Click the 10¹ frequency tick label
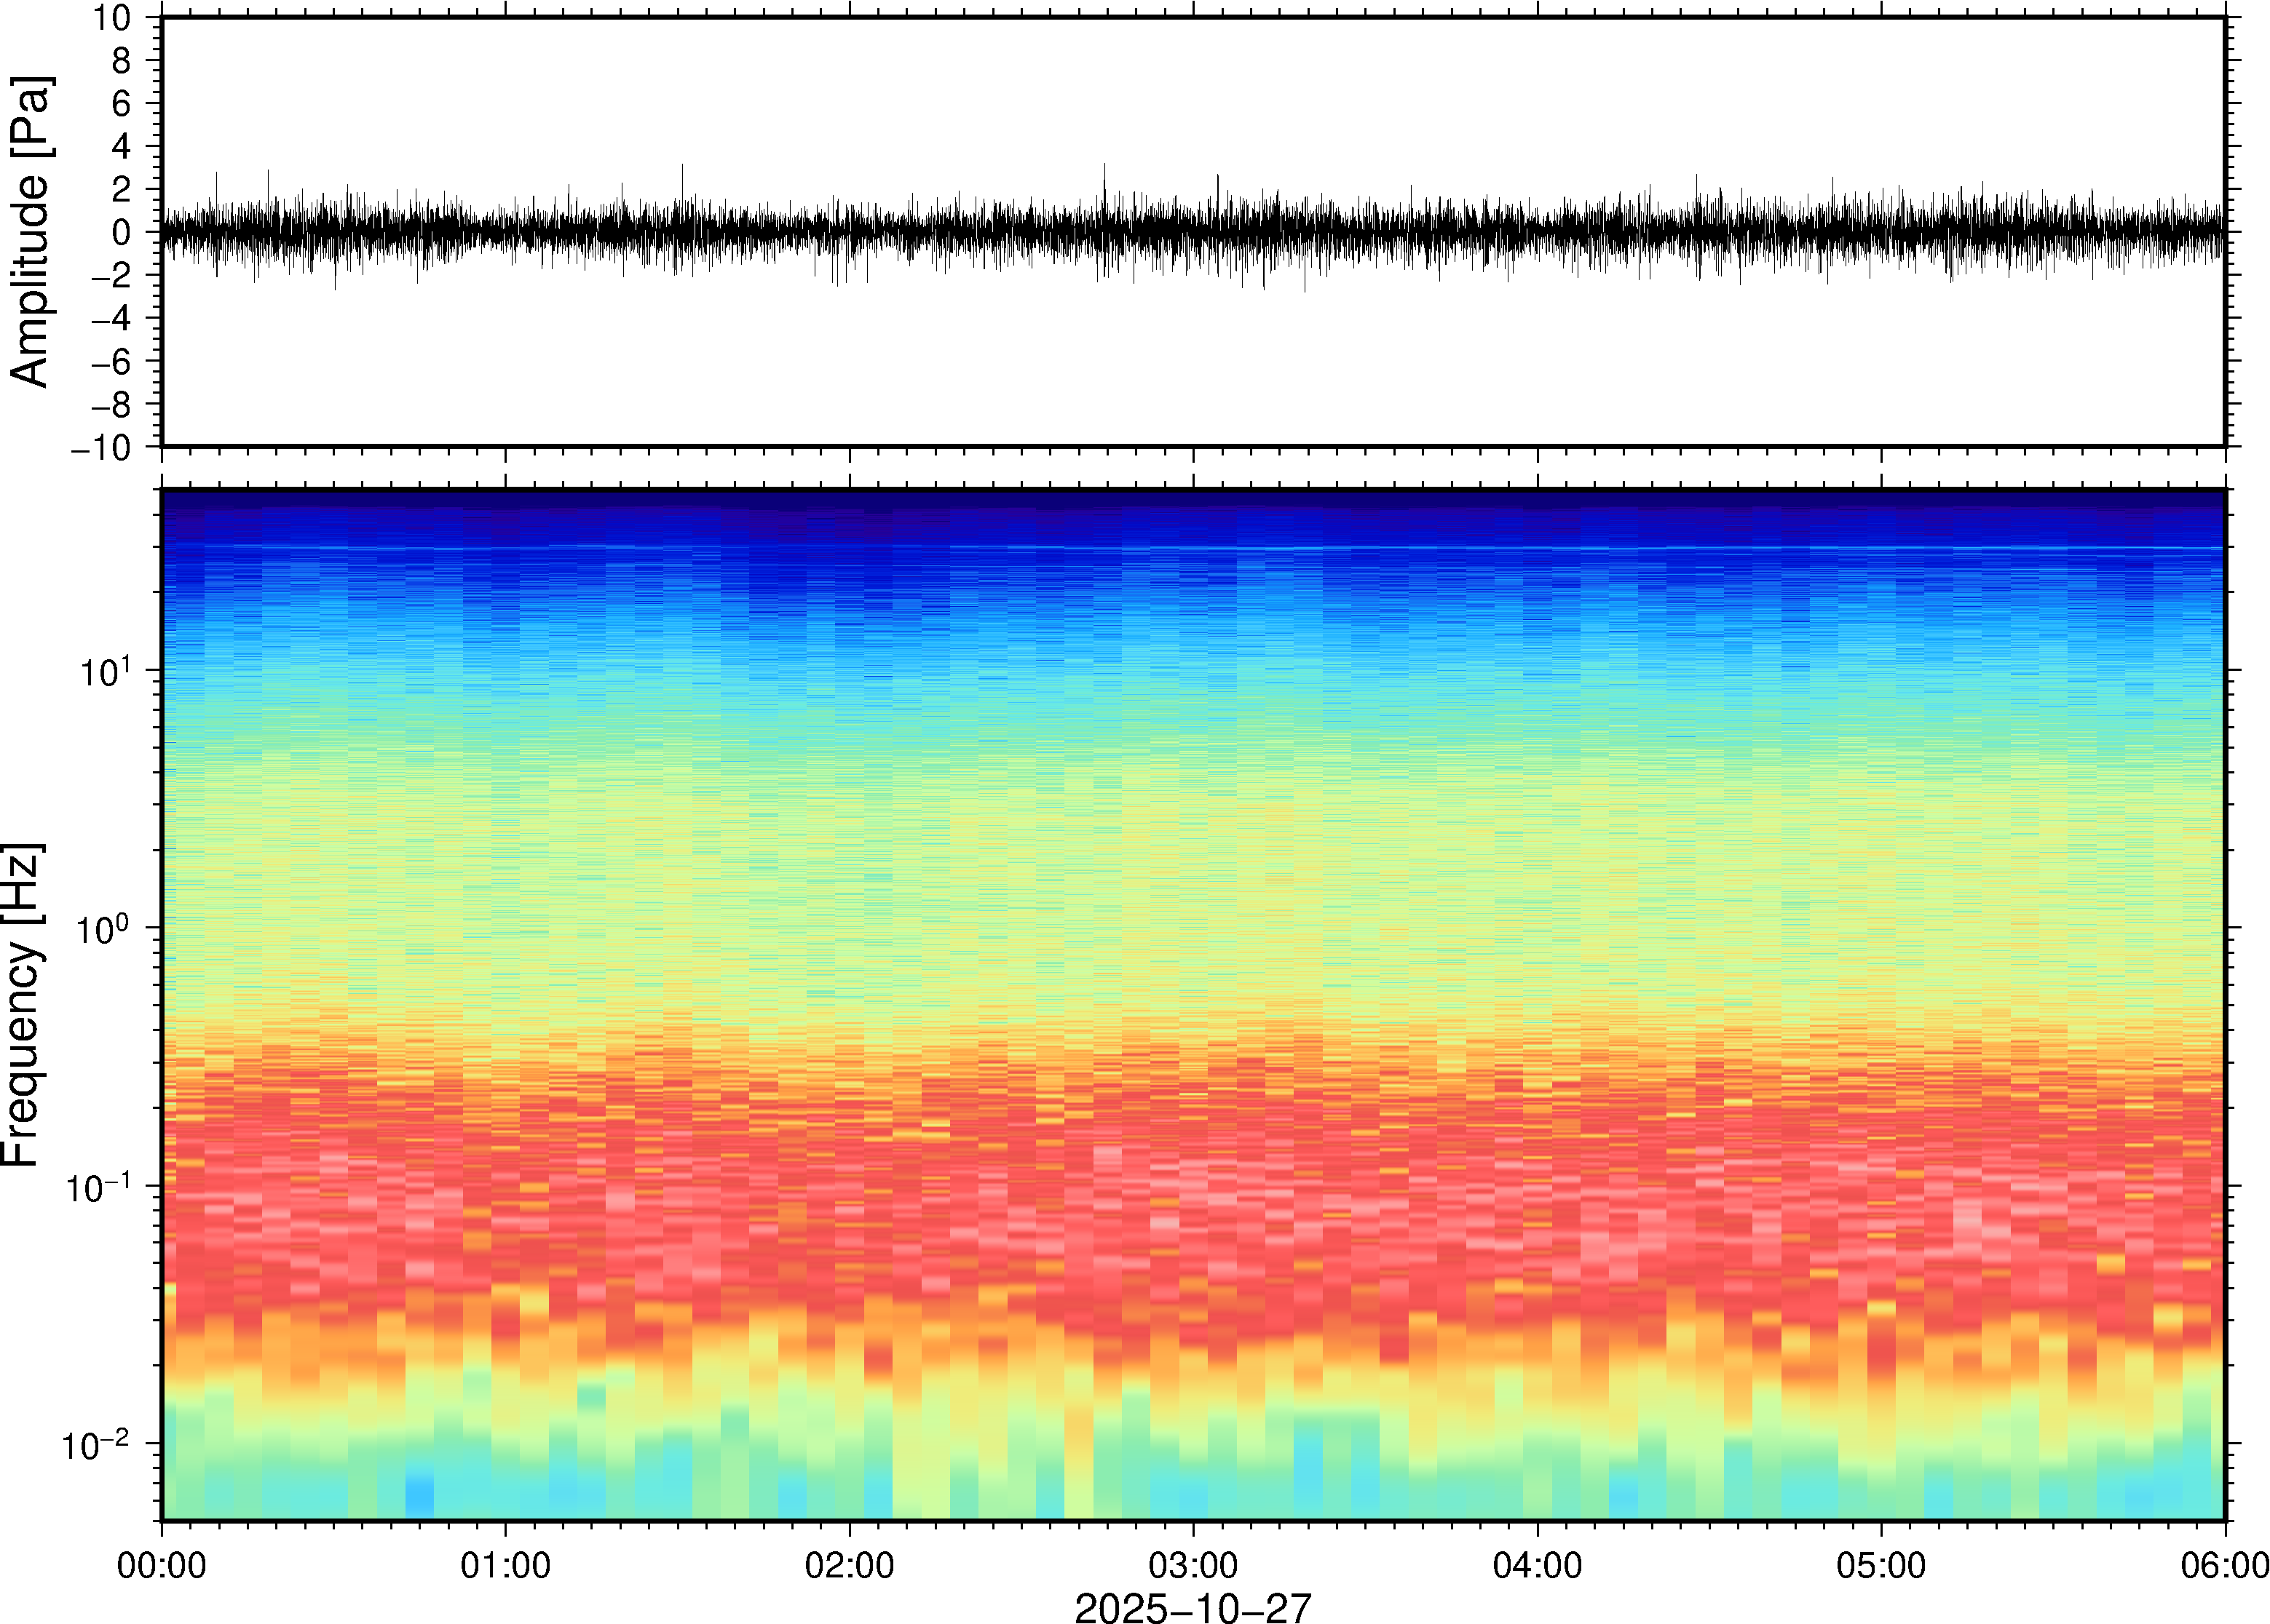 tap(105, 672)
